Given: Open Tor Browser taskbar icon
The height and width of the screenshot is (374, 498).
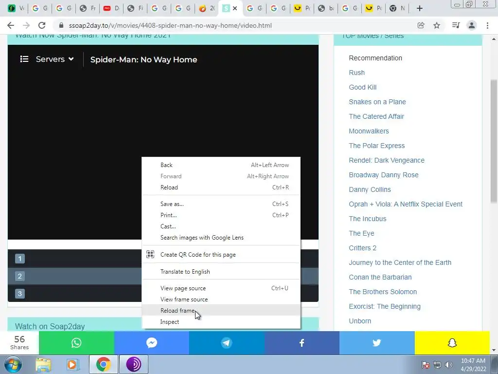Looking at the screenshot, I should click(x=134, y=364).
